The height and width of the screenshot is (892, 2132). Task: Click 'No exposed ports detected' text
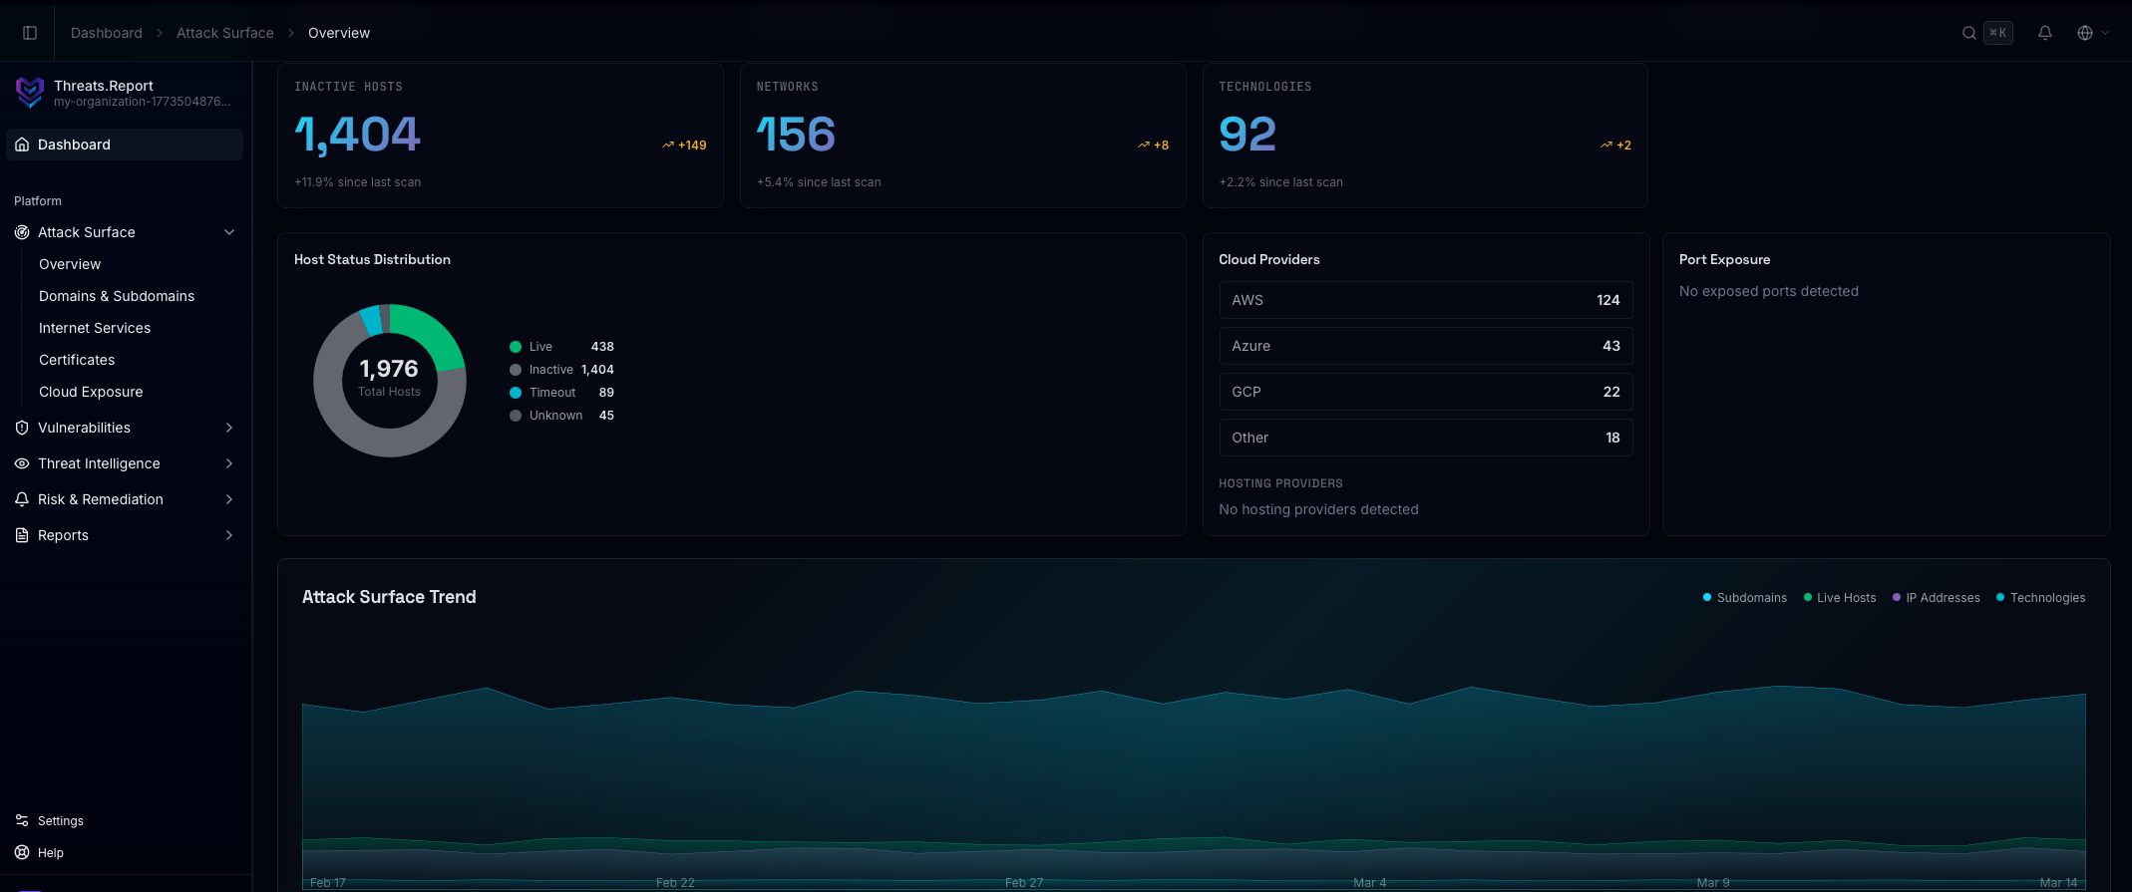1768,291
